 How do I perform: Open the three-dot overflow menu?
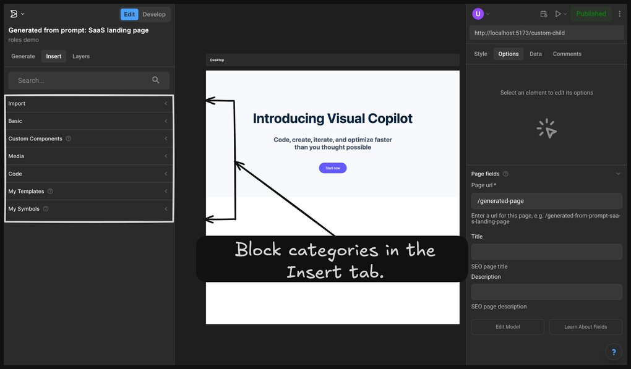tap(620, 13)
